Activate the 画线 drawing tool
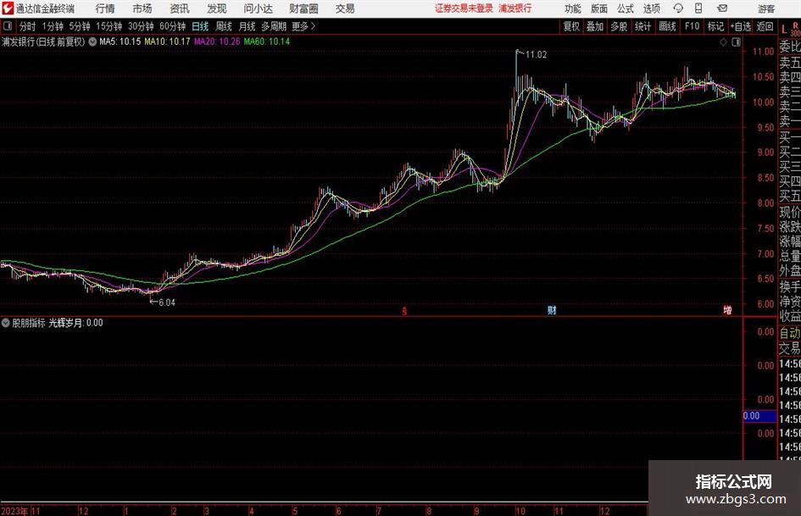This screenshot has height=516, width=801. click(667, 26)
